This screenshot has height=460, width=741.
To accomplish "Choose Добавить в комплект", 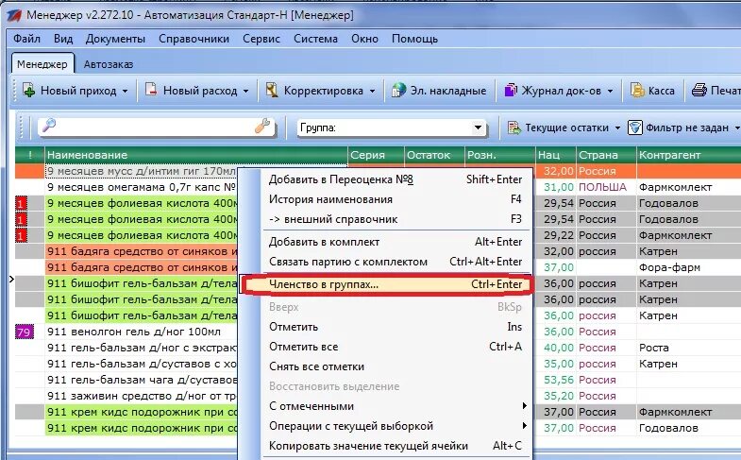I will (x=396, y=242).
